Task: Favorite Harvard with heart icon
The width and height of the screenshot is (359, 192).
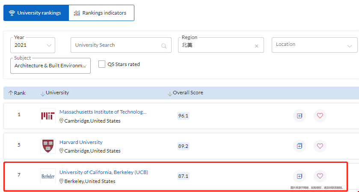Action: (x=320, y=146)
